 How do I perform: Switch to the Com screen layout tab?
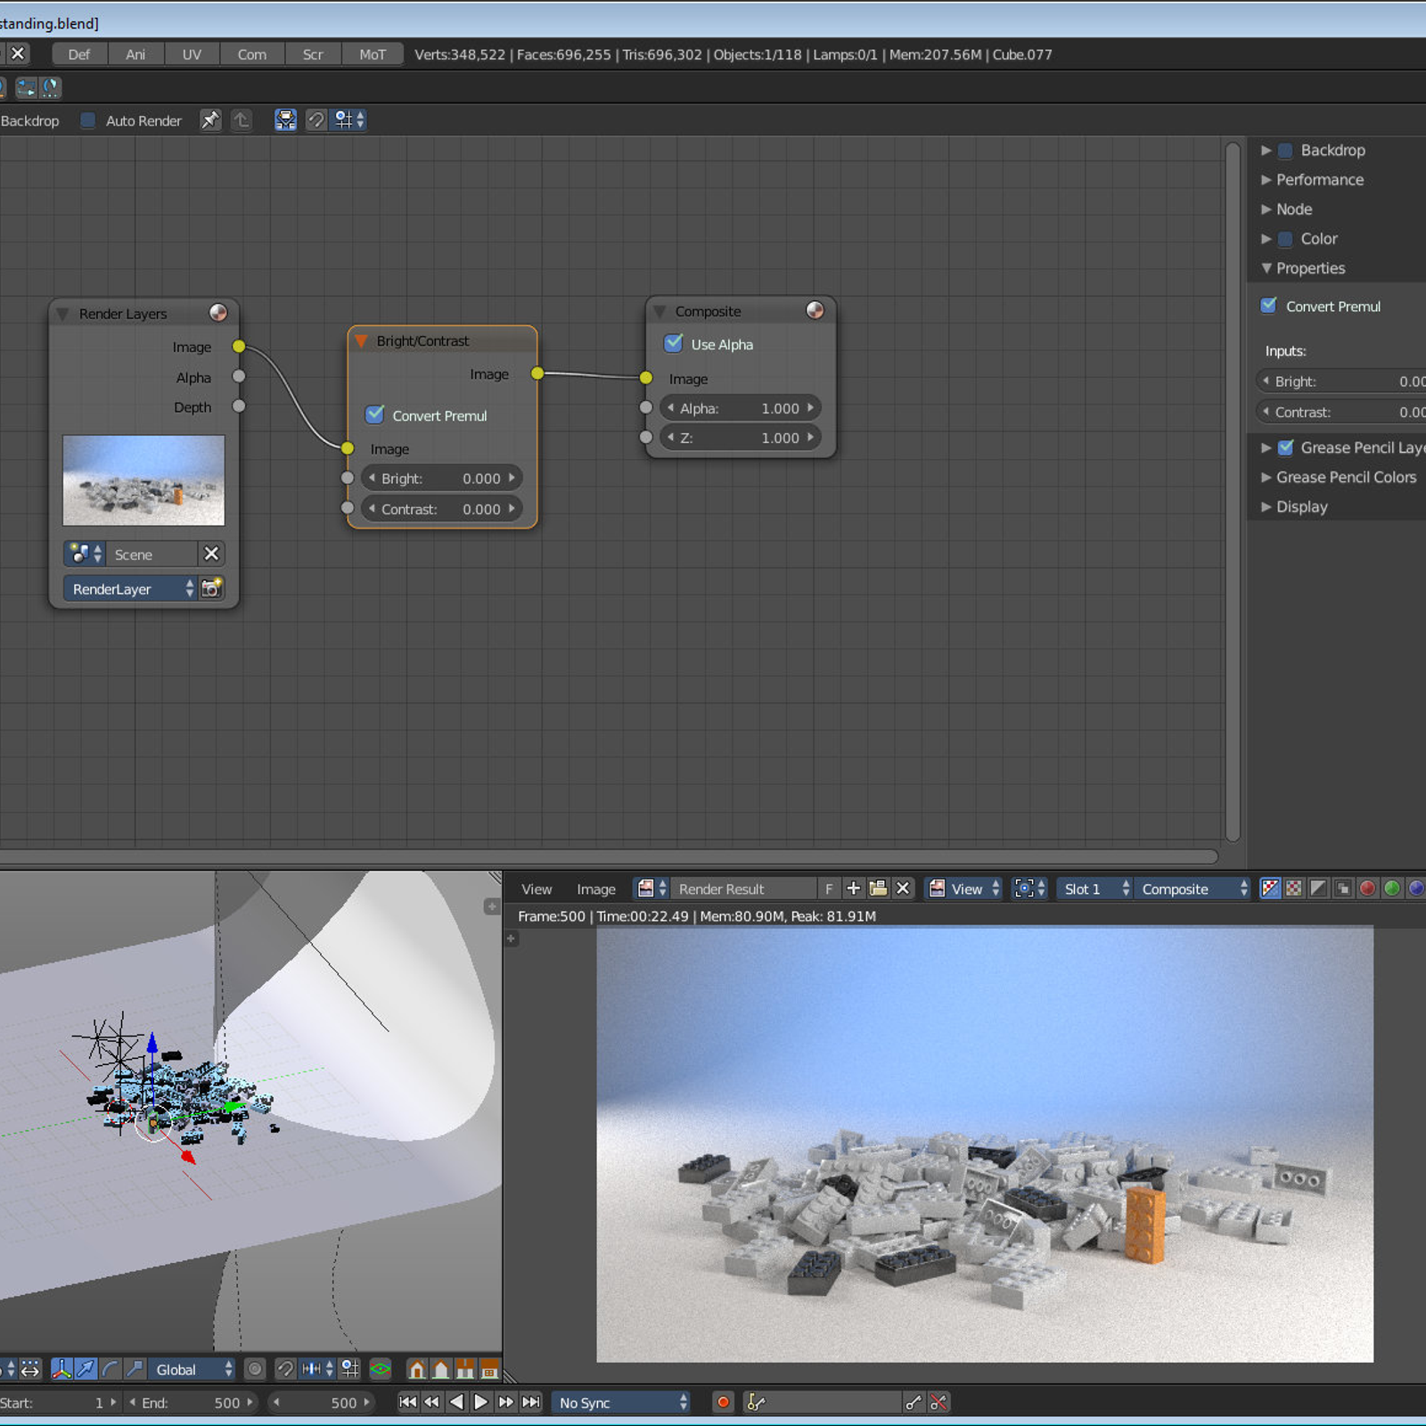tap(251, 53)
